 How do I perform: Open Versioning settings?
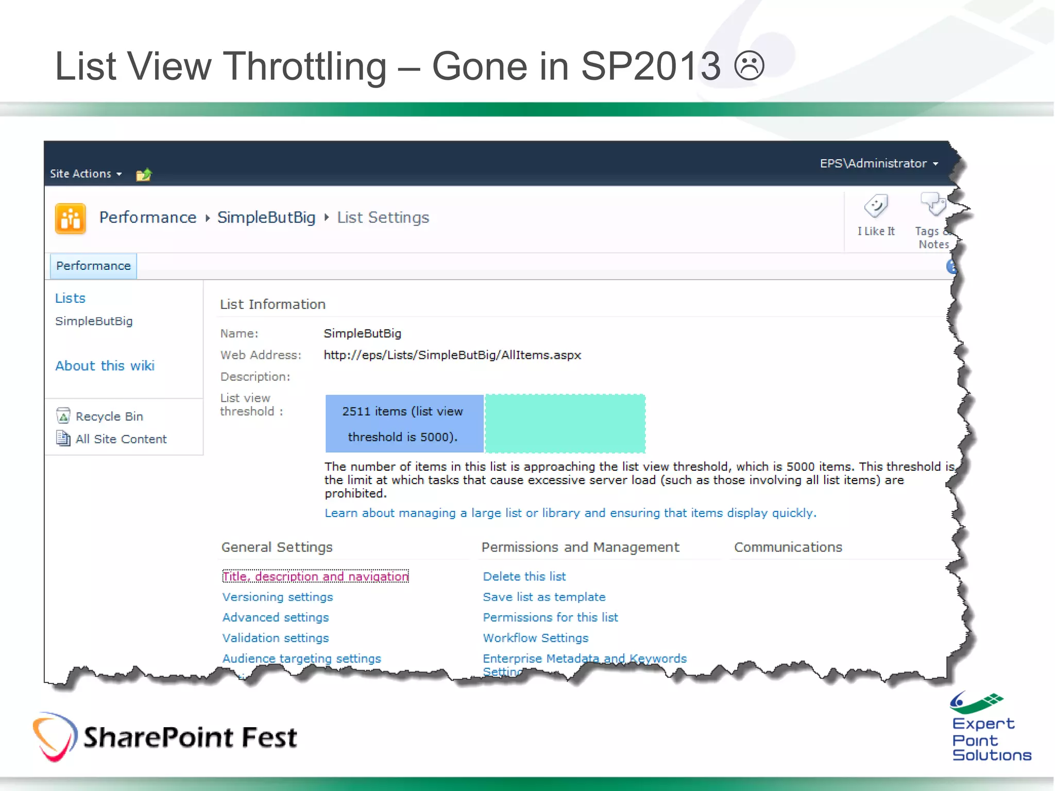(x=278, y=597)
